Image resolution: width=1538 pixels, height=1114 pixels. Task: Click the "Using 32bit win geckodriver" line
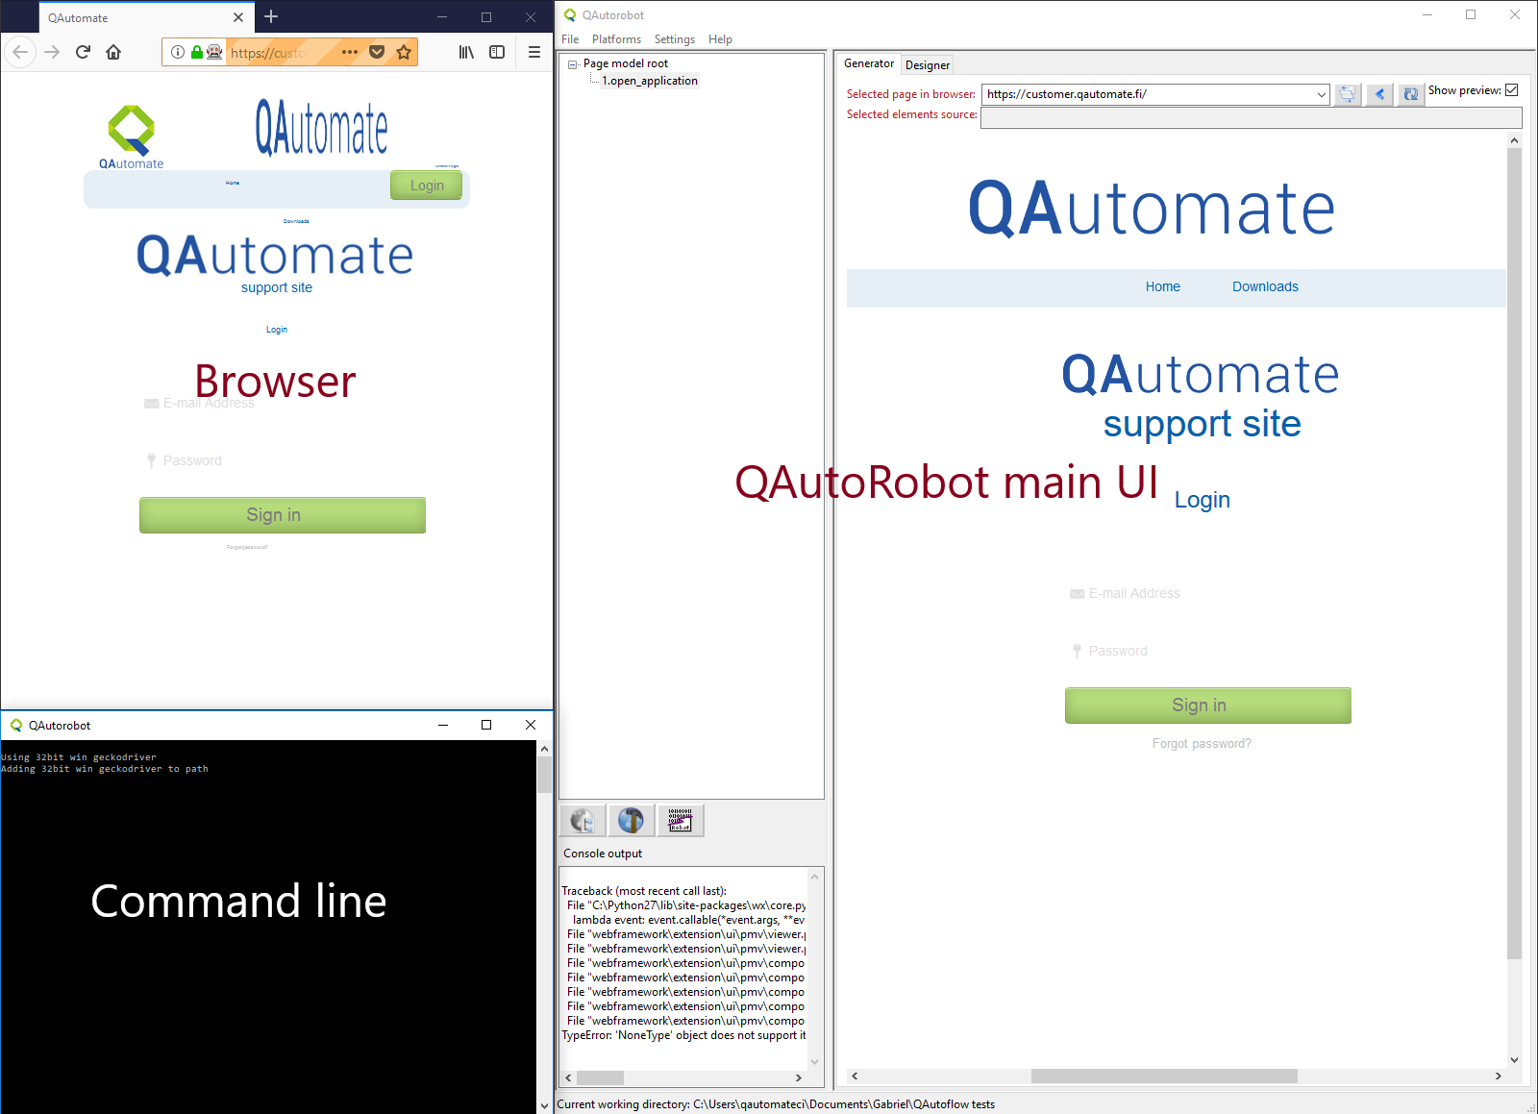point(79,757)
